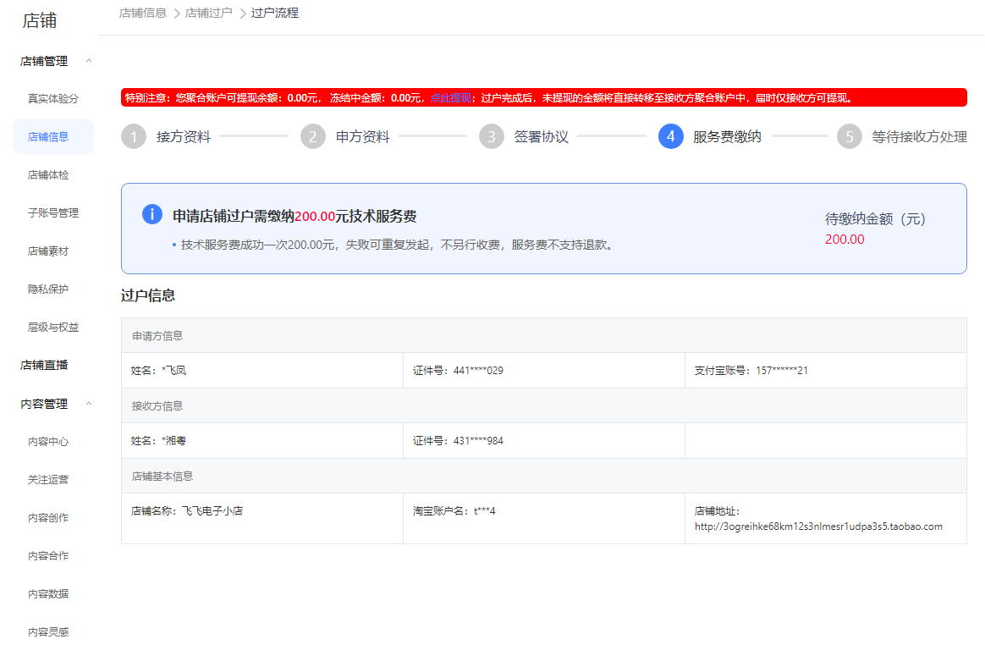
Task: Click step 1 circle for 接方资料
Action: click(134, 136)
